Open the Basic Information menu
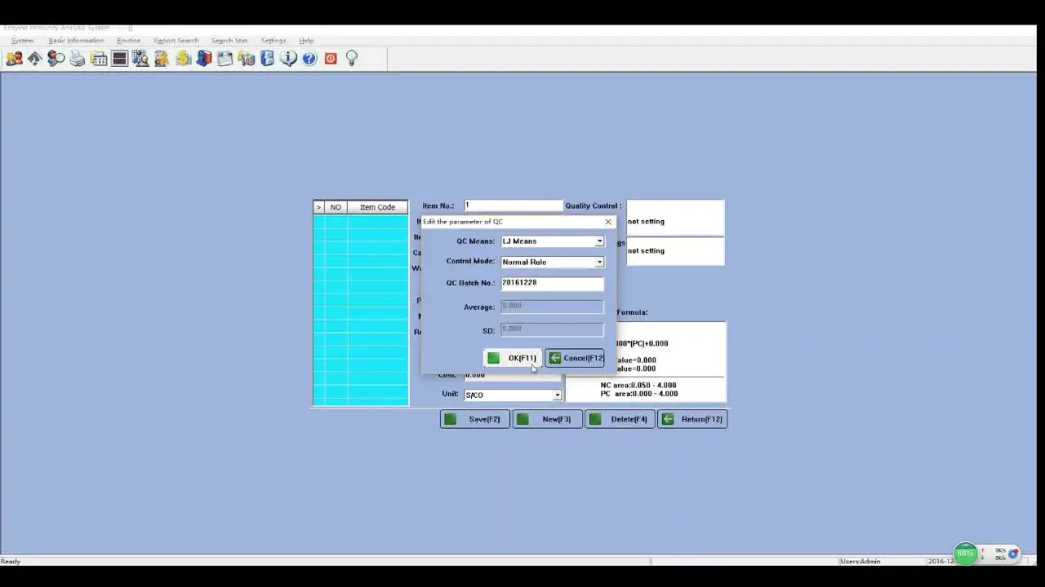This screenshot has height=587, width=1045. [76, 41]
